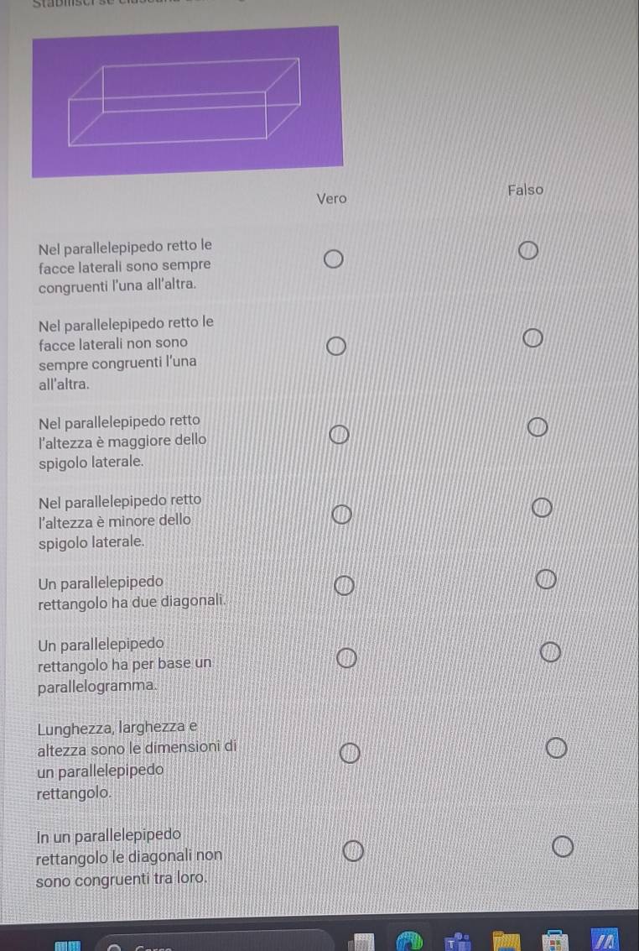Click the purple parallelepiped figure image
The image size is (639, 951).
188,102
